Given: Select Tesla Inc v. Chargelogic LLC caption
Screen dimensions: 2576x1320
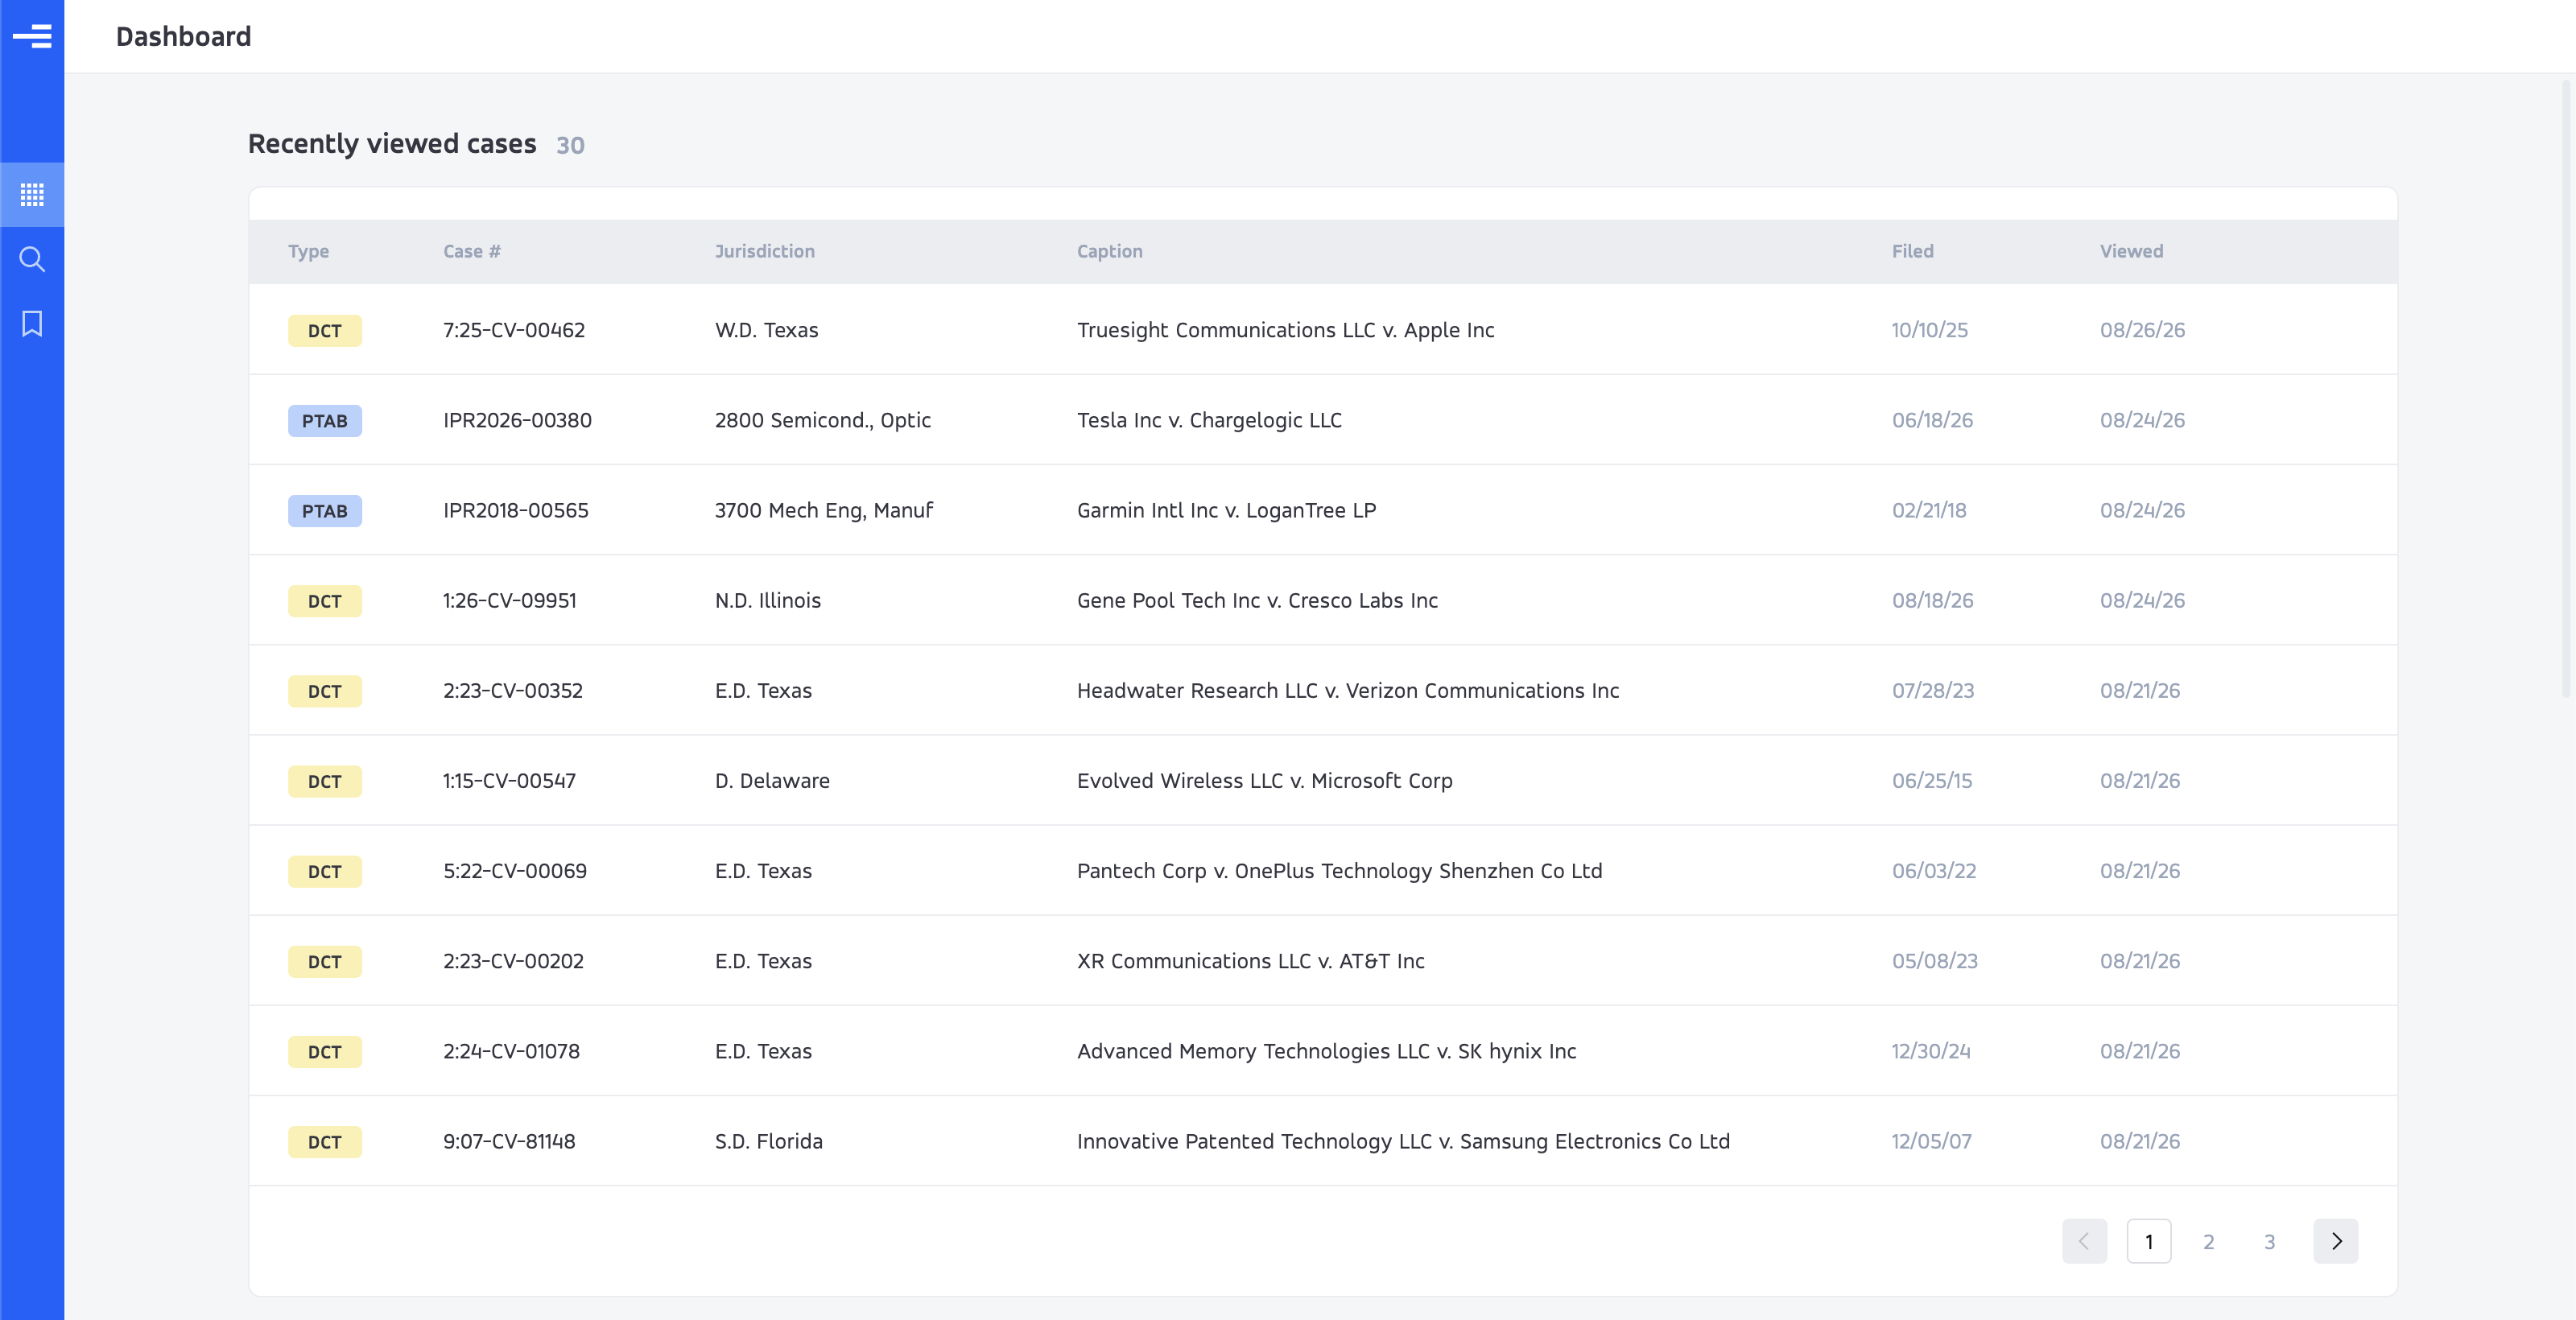Looking at the screenshot, I should pyautogui.click(x=1210, y=420).
